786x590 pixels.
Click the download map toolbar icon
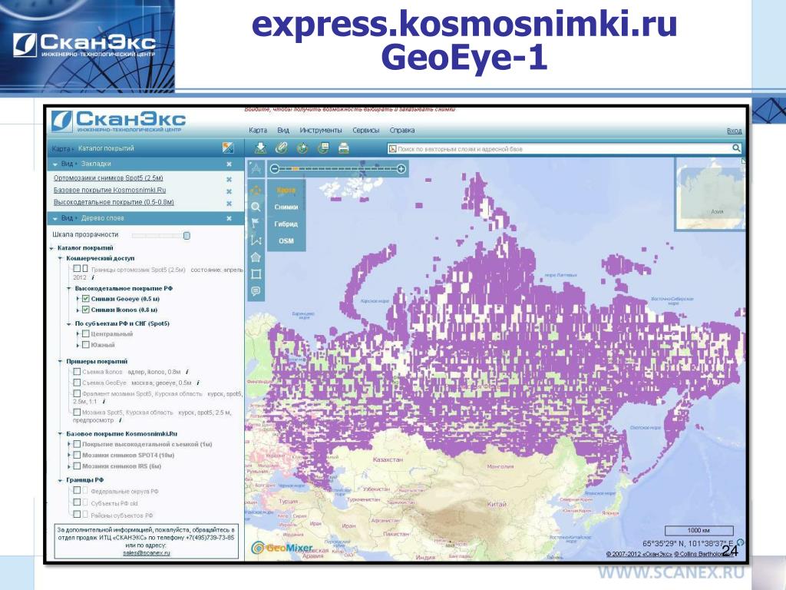260,148
